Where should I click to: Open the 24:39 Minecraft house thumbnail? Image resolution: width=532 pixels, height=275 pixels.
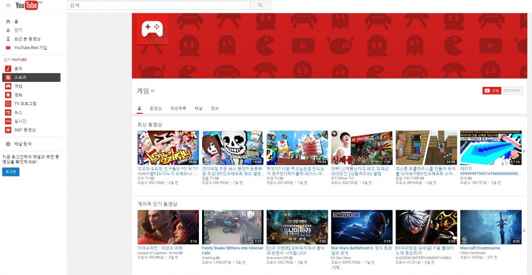click(x=426, y=148)
